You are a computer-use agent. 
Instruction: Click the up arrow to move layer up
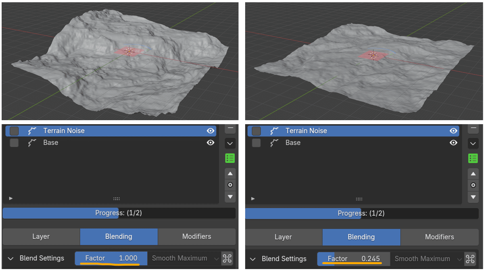click(x=229, y=173)
